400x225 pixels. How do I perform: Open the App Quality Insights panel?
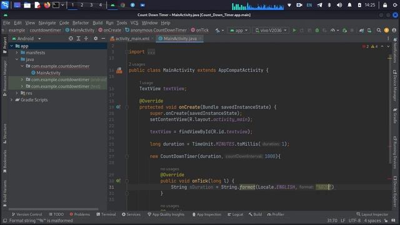[166, 214]
